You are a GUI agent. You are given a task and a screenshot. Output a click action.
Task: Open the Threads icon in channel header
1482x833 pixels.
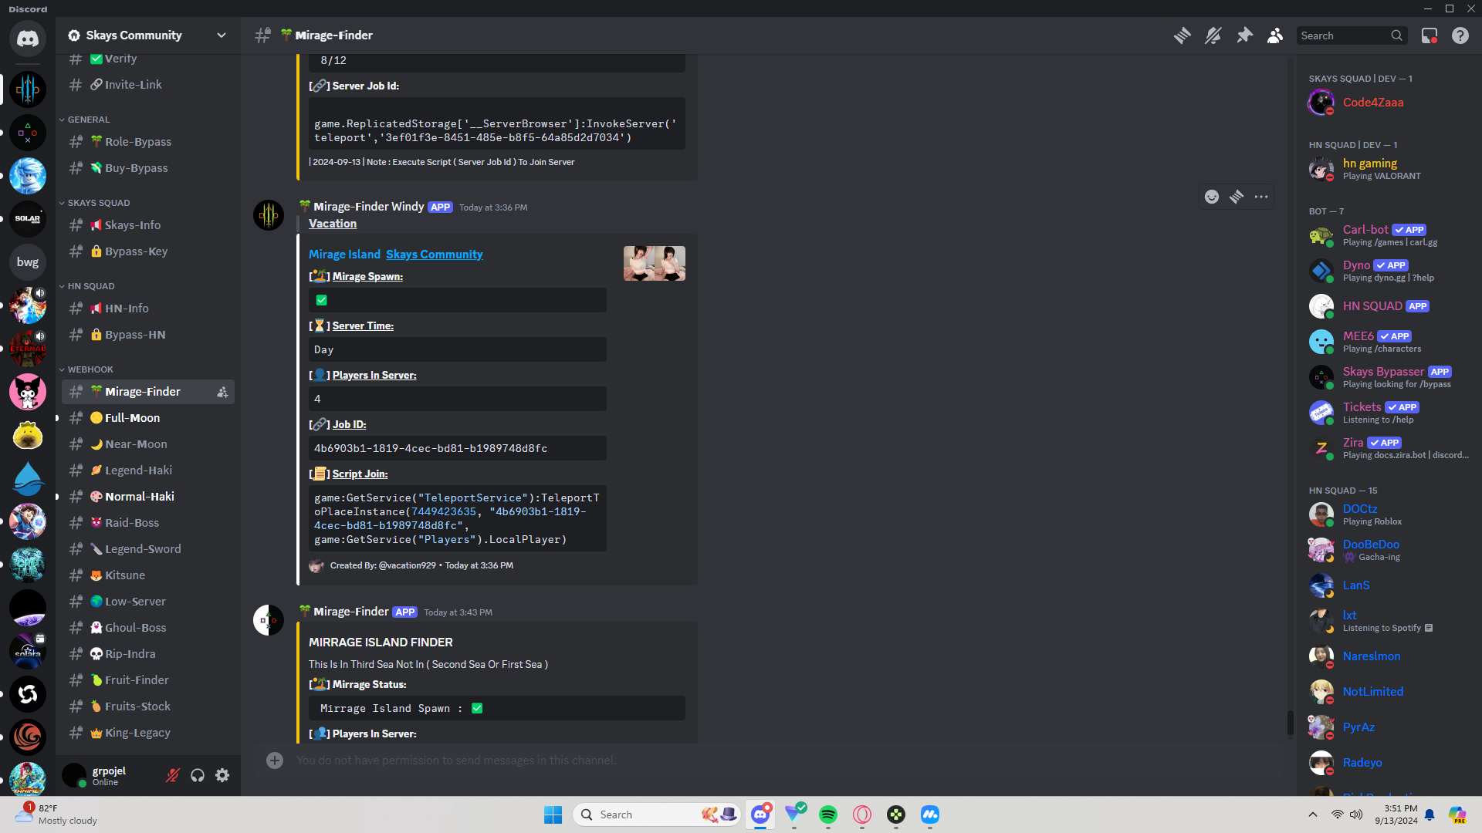(x=1182, y=35)
